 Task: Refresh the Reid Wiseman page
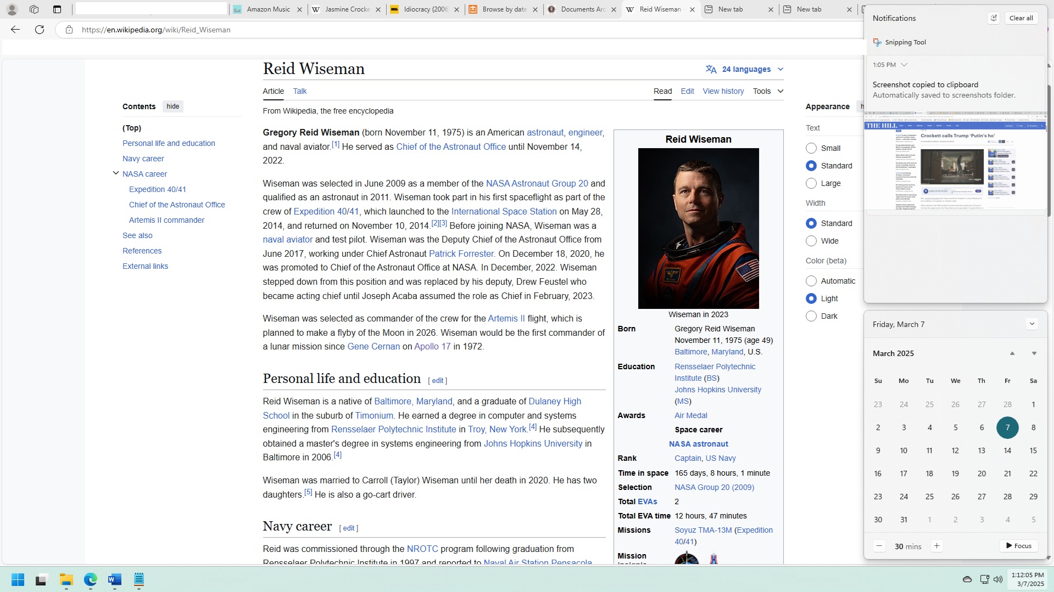point(40,30)
